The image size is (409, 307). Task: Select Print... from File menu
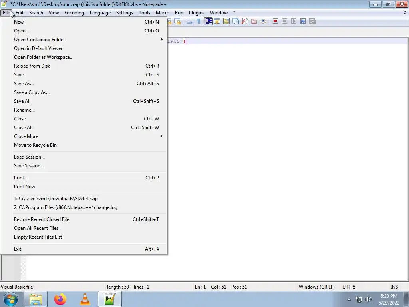coord(83,178)
